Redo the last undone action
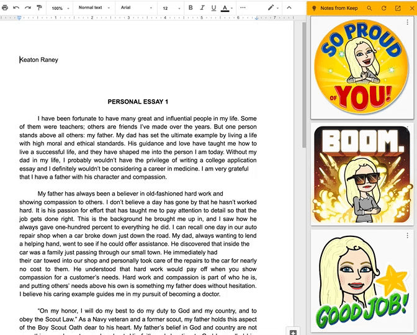This screenshot has width=417, height=335. coord(28,7)
